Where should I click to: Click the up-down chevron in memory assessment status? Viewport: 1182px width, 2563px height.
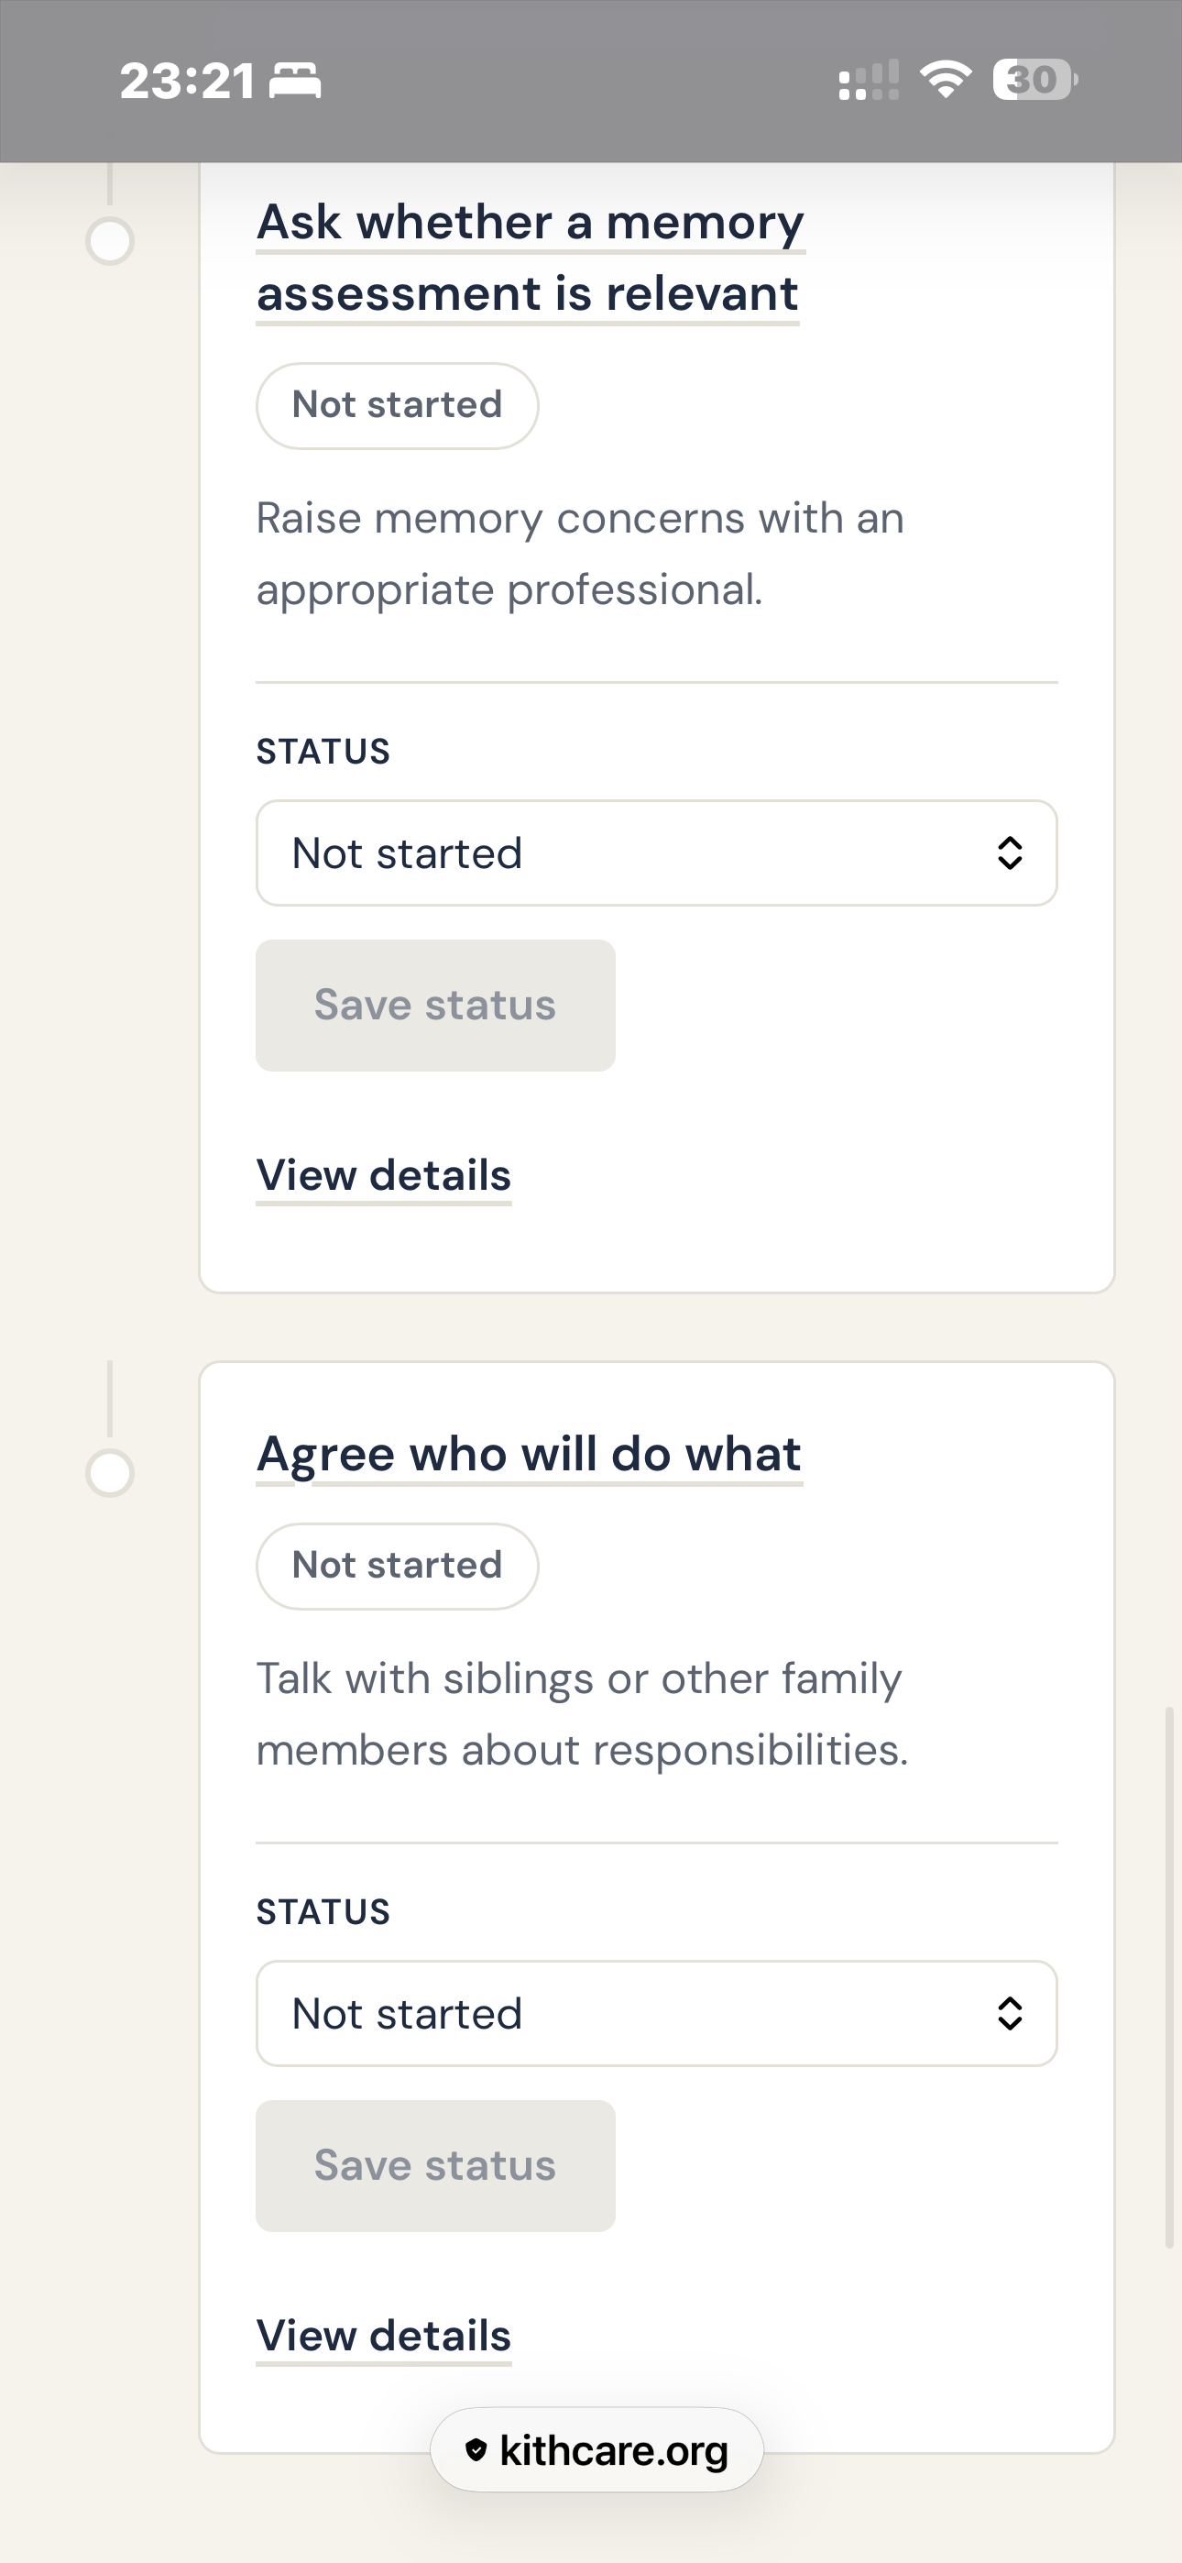[1009, 852]
